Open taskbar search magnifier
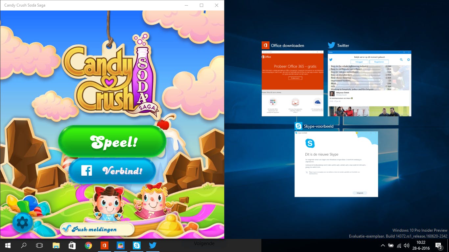 (24, 245)
